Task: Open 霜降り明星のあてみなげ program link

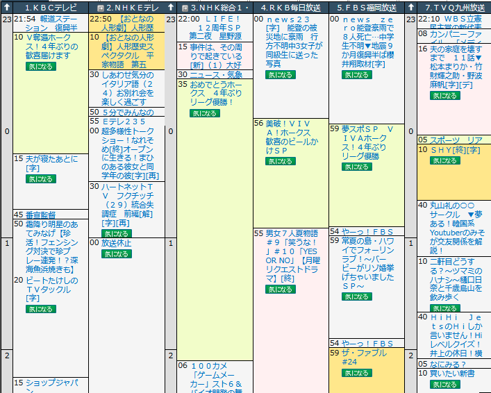Action: click(x=52, y=246)
